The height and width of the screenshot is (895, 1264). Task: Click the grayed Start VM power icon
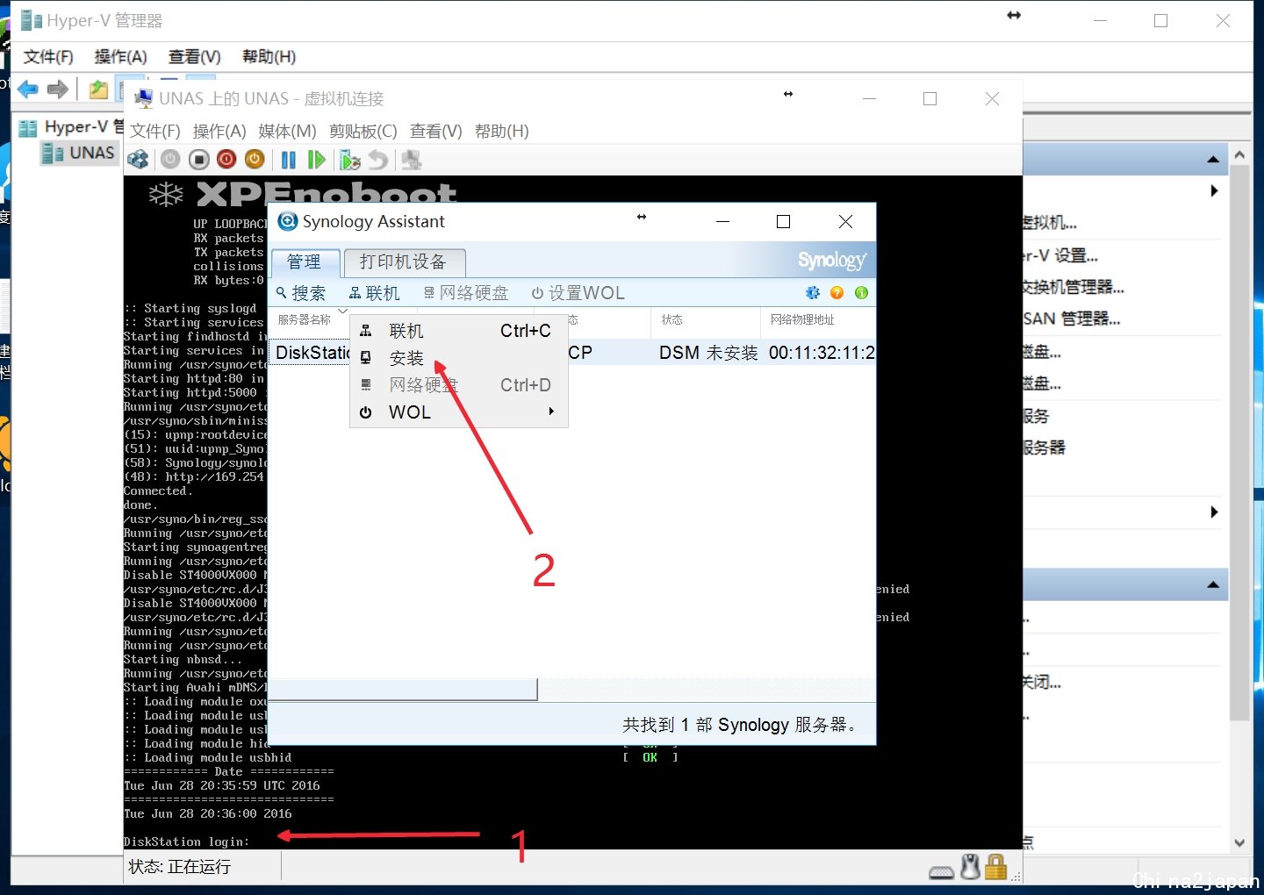(x=170, y=160)
